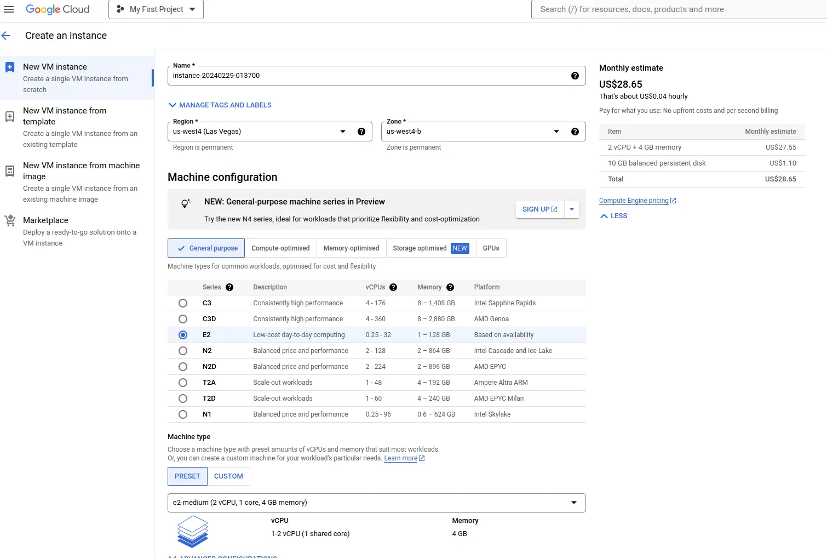827x558 pixels.
Task: Open the e2-medium machine type dropdown
Action: 377,503
